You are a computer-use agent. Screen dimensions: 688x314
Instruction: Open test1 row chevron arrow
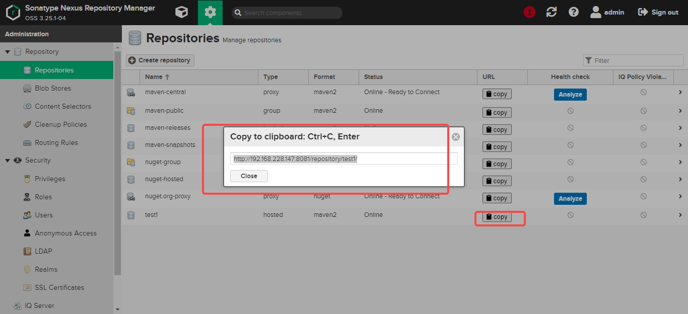[x=680, y=215]
